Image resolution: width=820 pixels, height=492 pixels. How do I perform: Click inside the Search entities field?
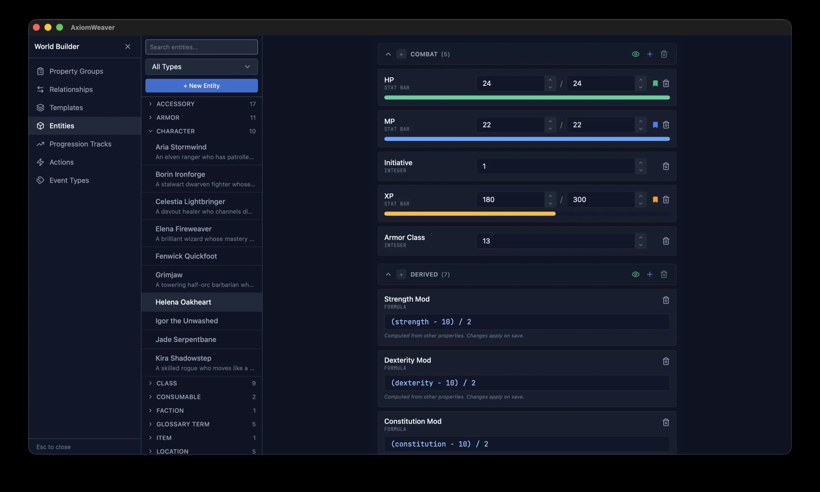coord(201,47)
